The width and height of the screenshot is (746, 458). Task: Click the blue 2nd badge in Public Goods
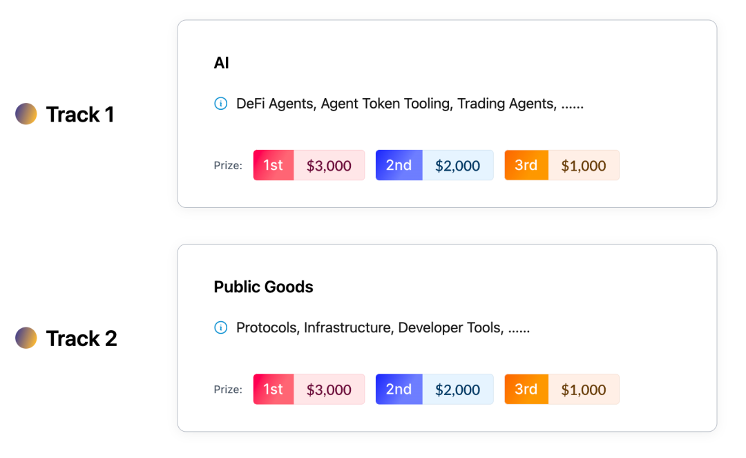(x=399, y=390)
